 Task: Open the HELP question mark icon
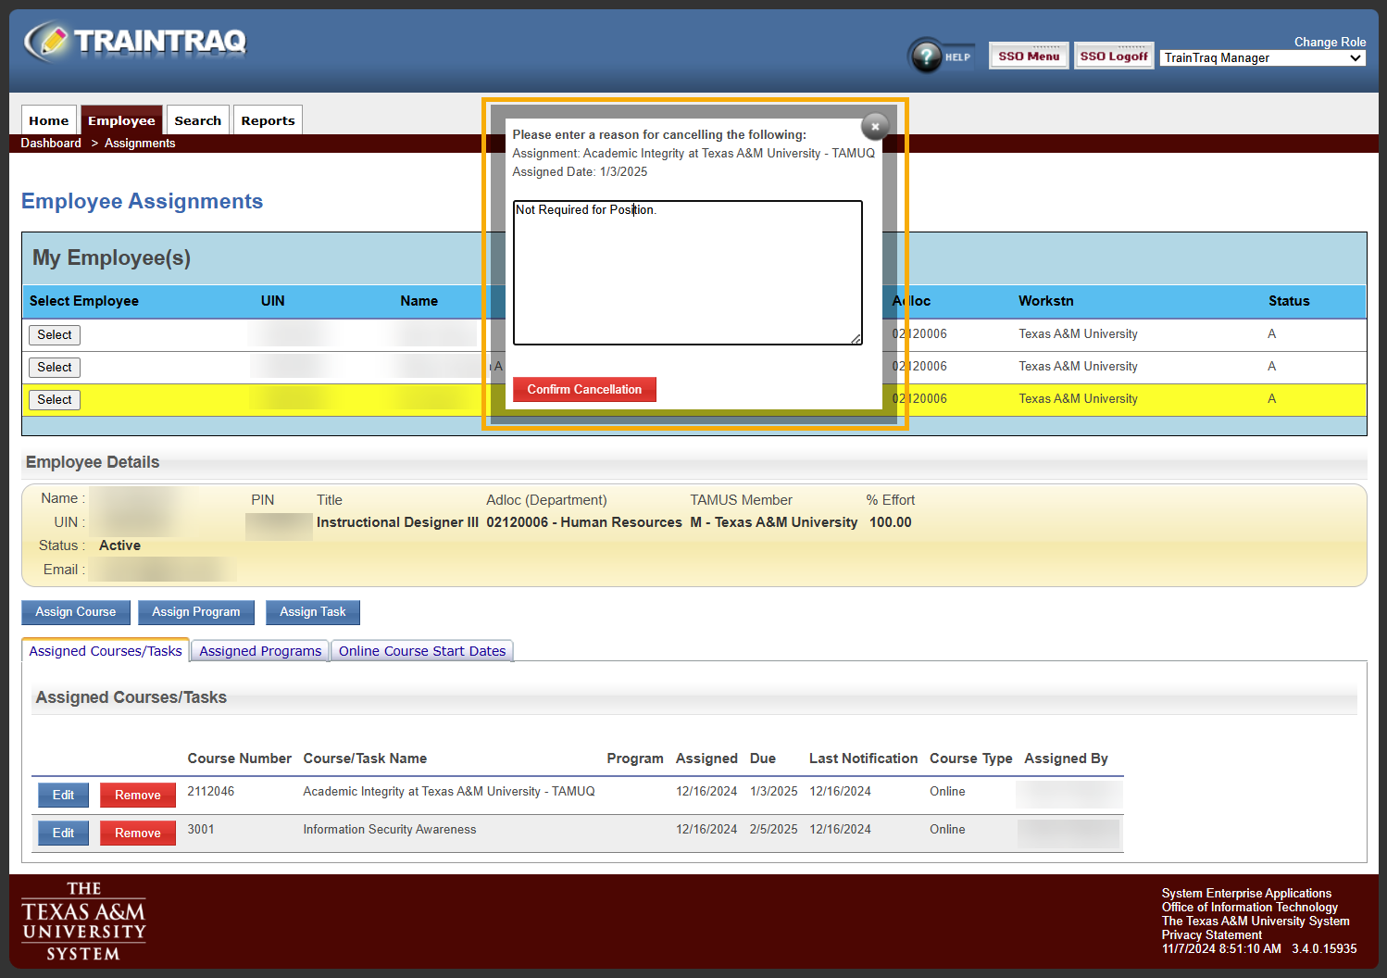(x=927, y=56)
